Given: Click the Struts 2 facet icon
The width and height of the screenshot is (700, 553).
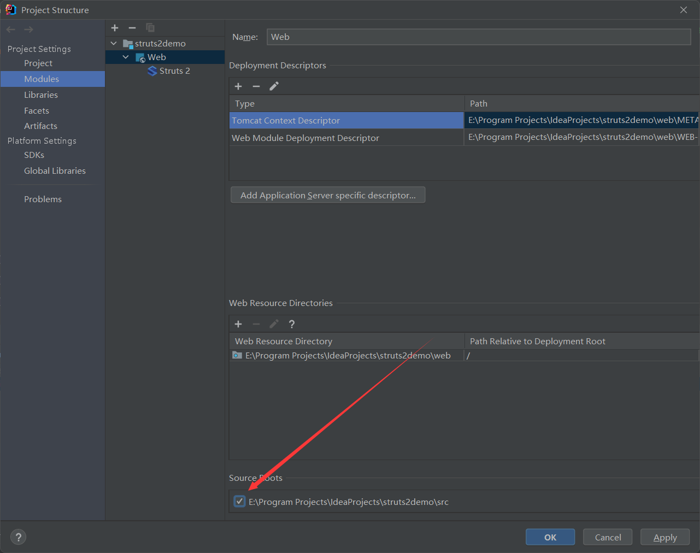Looking at the screenshot, I should [152, 71].
